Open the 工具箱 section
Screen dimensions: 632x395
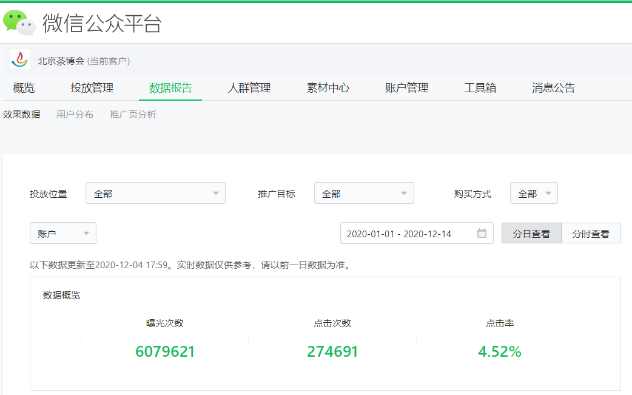click(x=480, y=87)
